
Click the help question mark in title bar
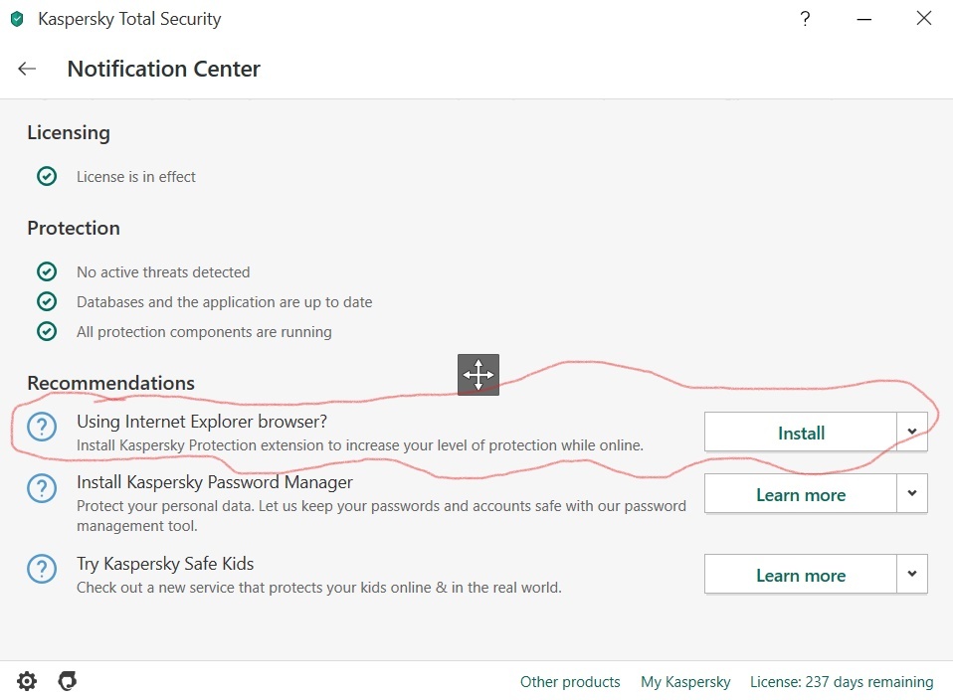tap(805, 19)
